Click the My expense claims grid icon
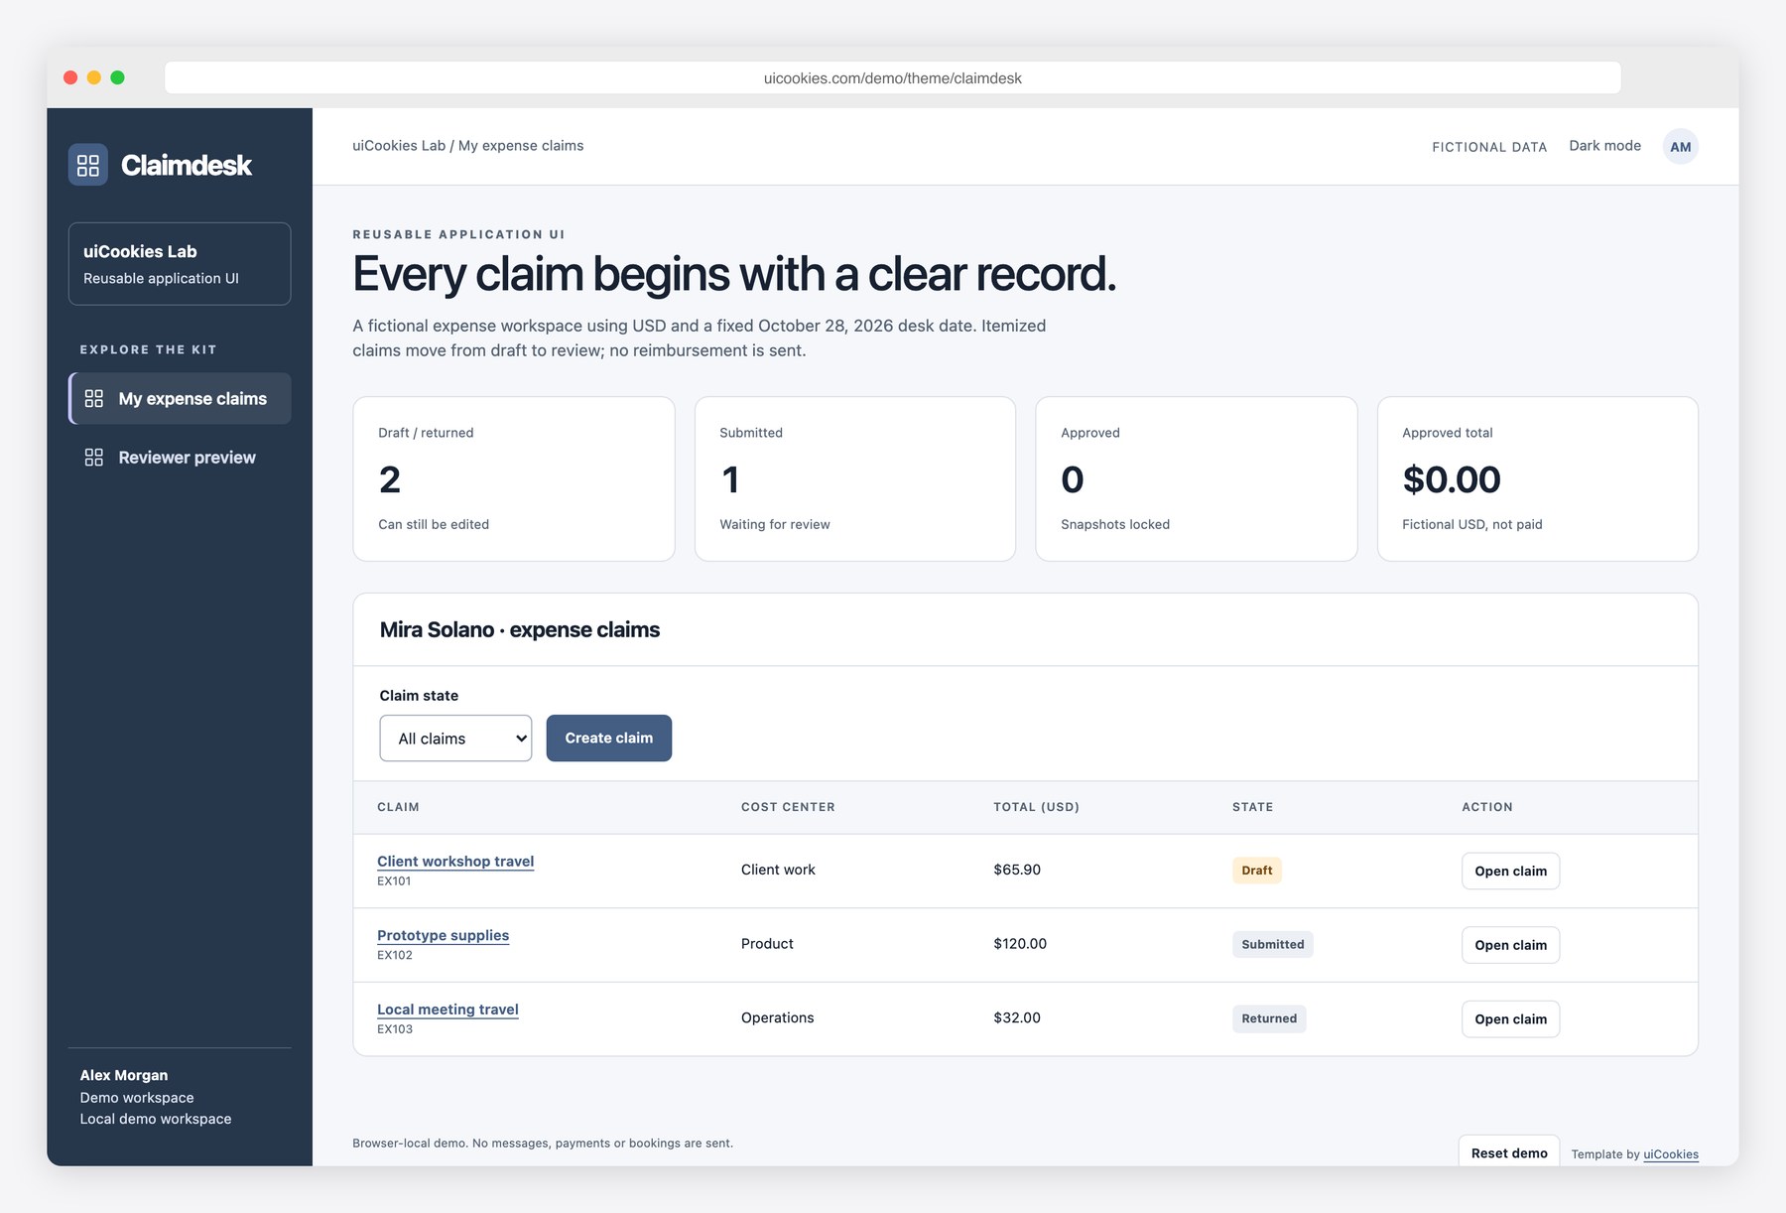 click(x=94, y=398)
